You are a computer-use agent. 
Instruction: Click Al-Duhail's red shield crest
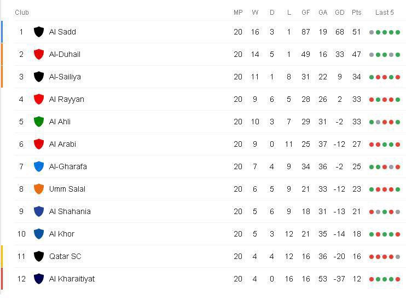(39, 54)
